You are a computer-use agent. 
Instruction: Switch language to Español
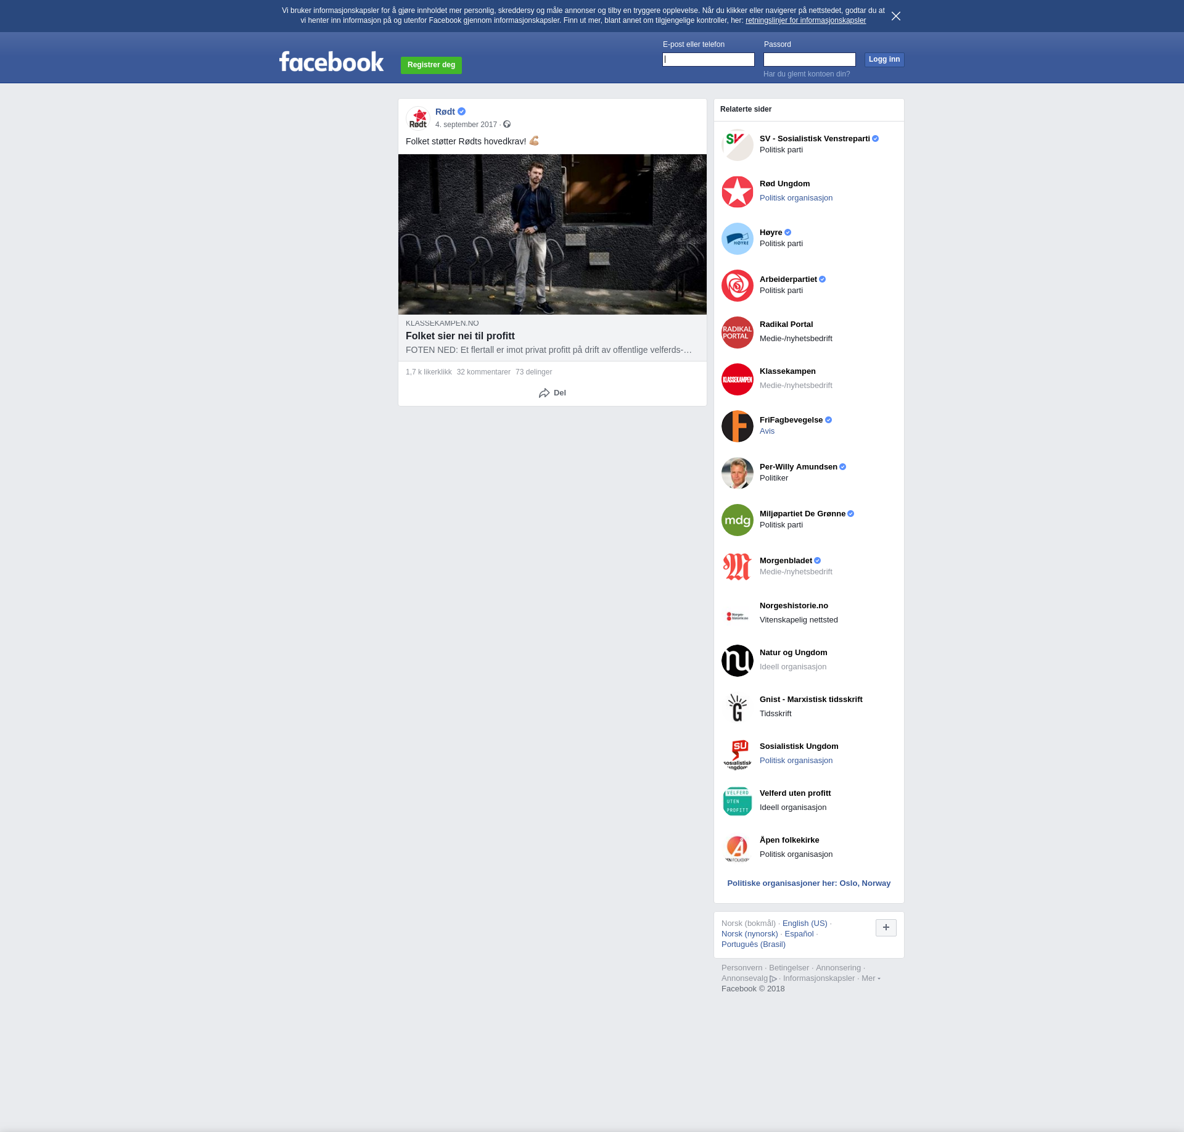coord(799,934)
